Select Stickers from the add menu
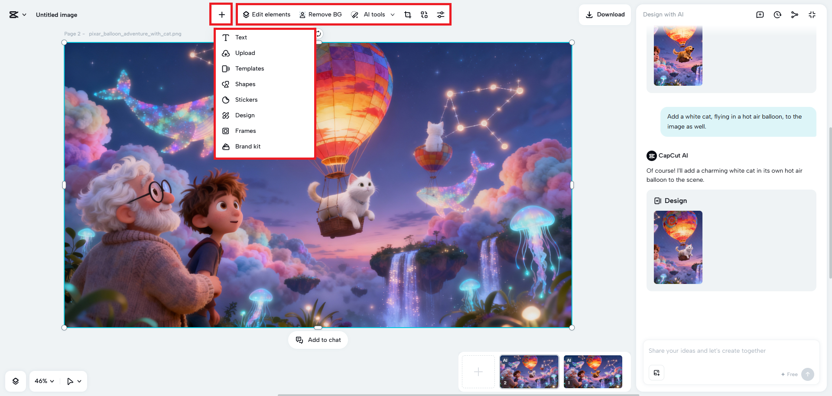 coord(246,100)
